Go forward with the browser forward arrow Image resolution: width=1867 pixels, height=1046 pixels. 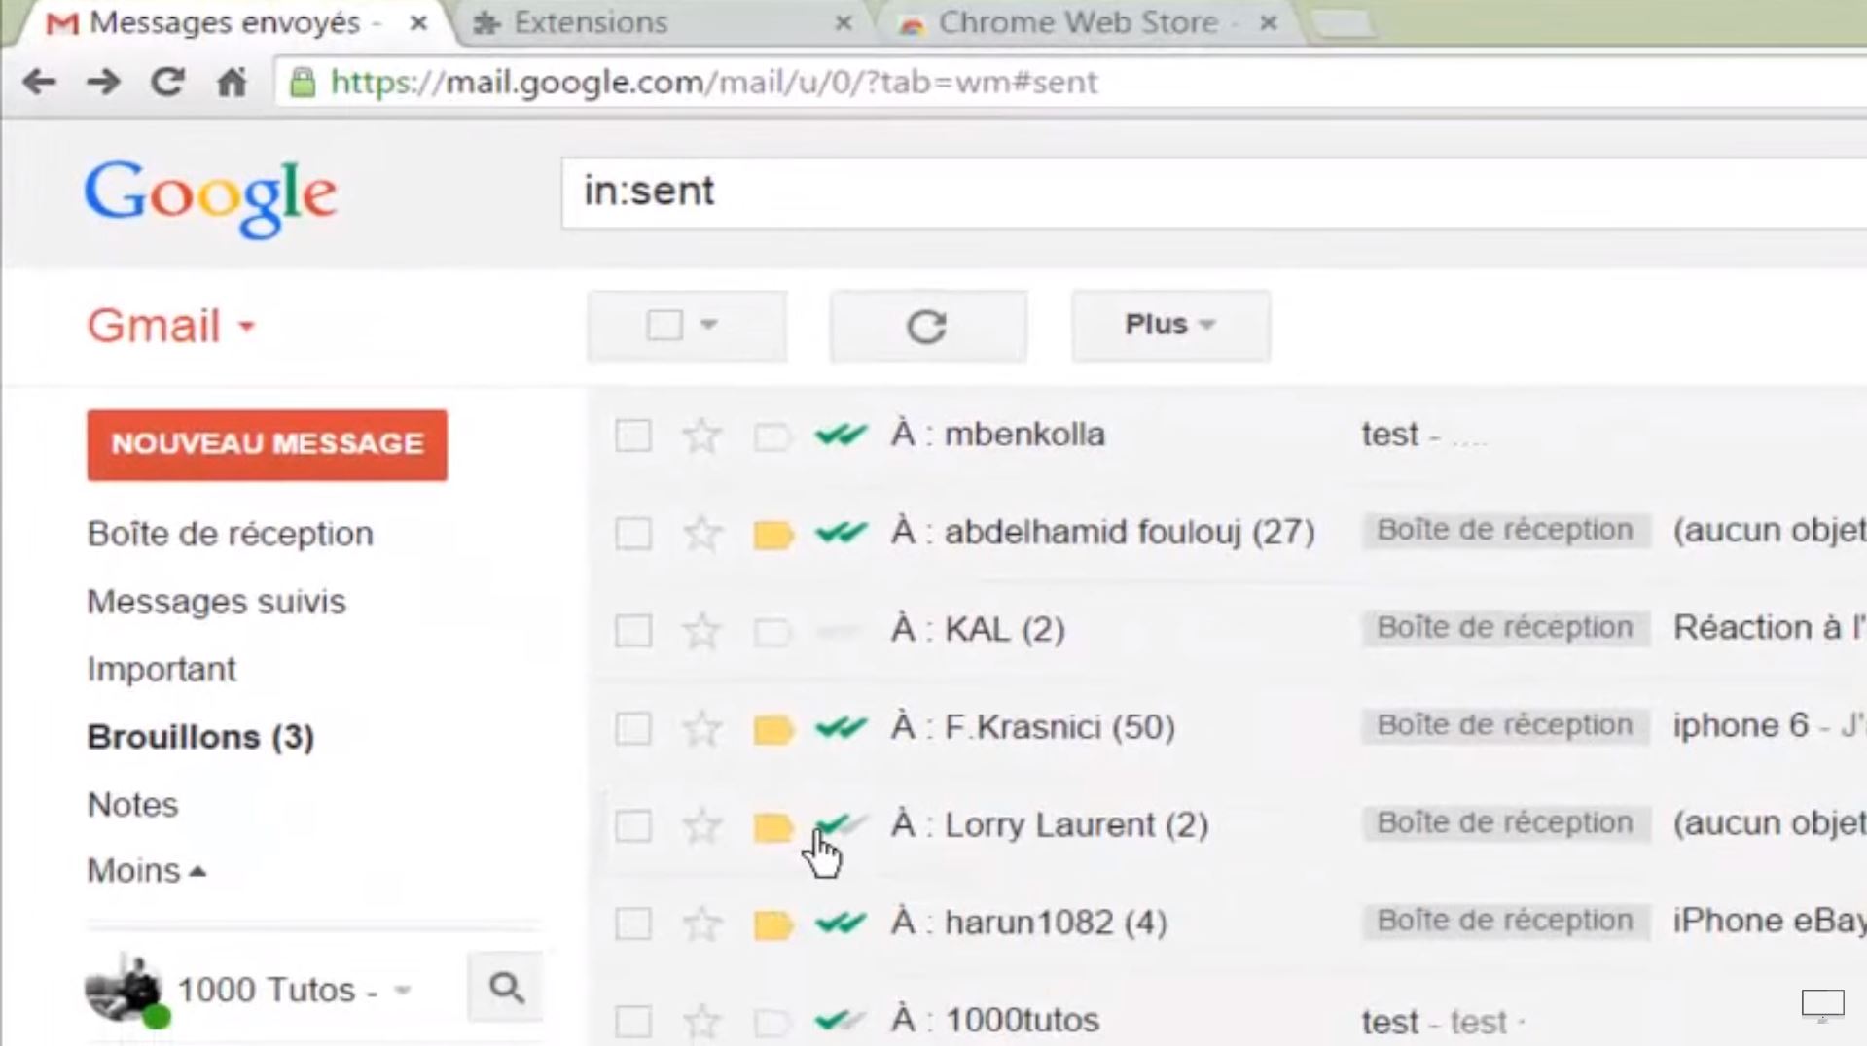click(x=103, y=82)
